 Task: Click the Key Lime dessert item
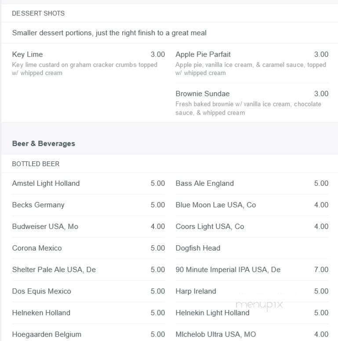click(28, 54)
